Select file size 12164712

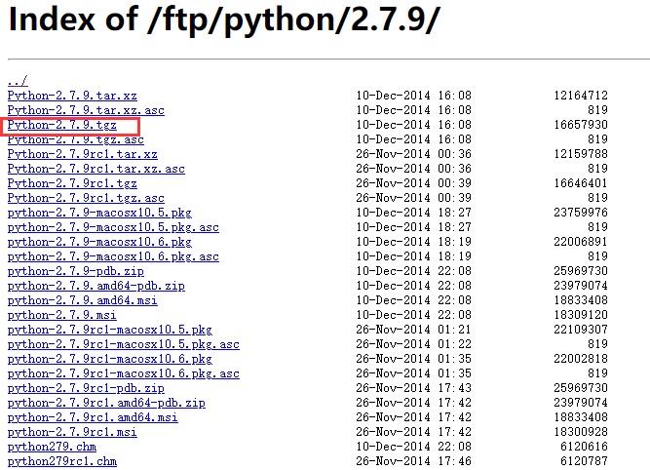coord(581,96)
